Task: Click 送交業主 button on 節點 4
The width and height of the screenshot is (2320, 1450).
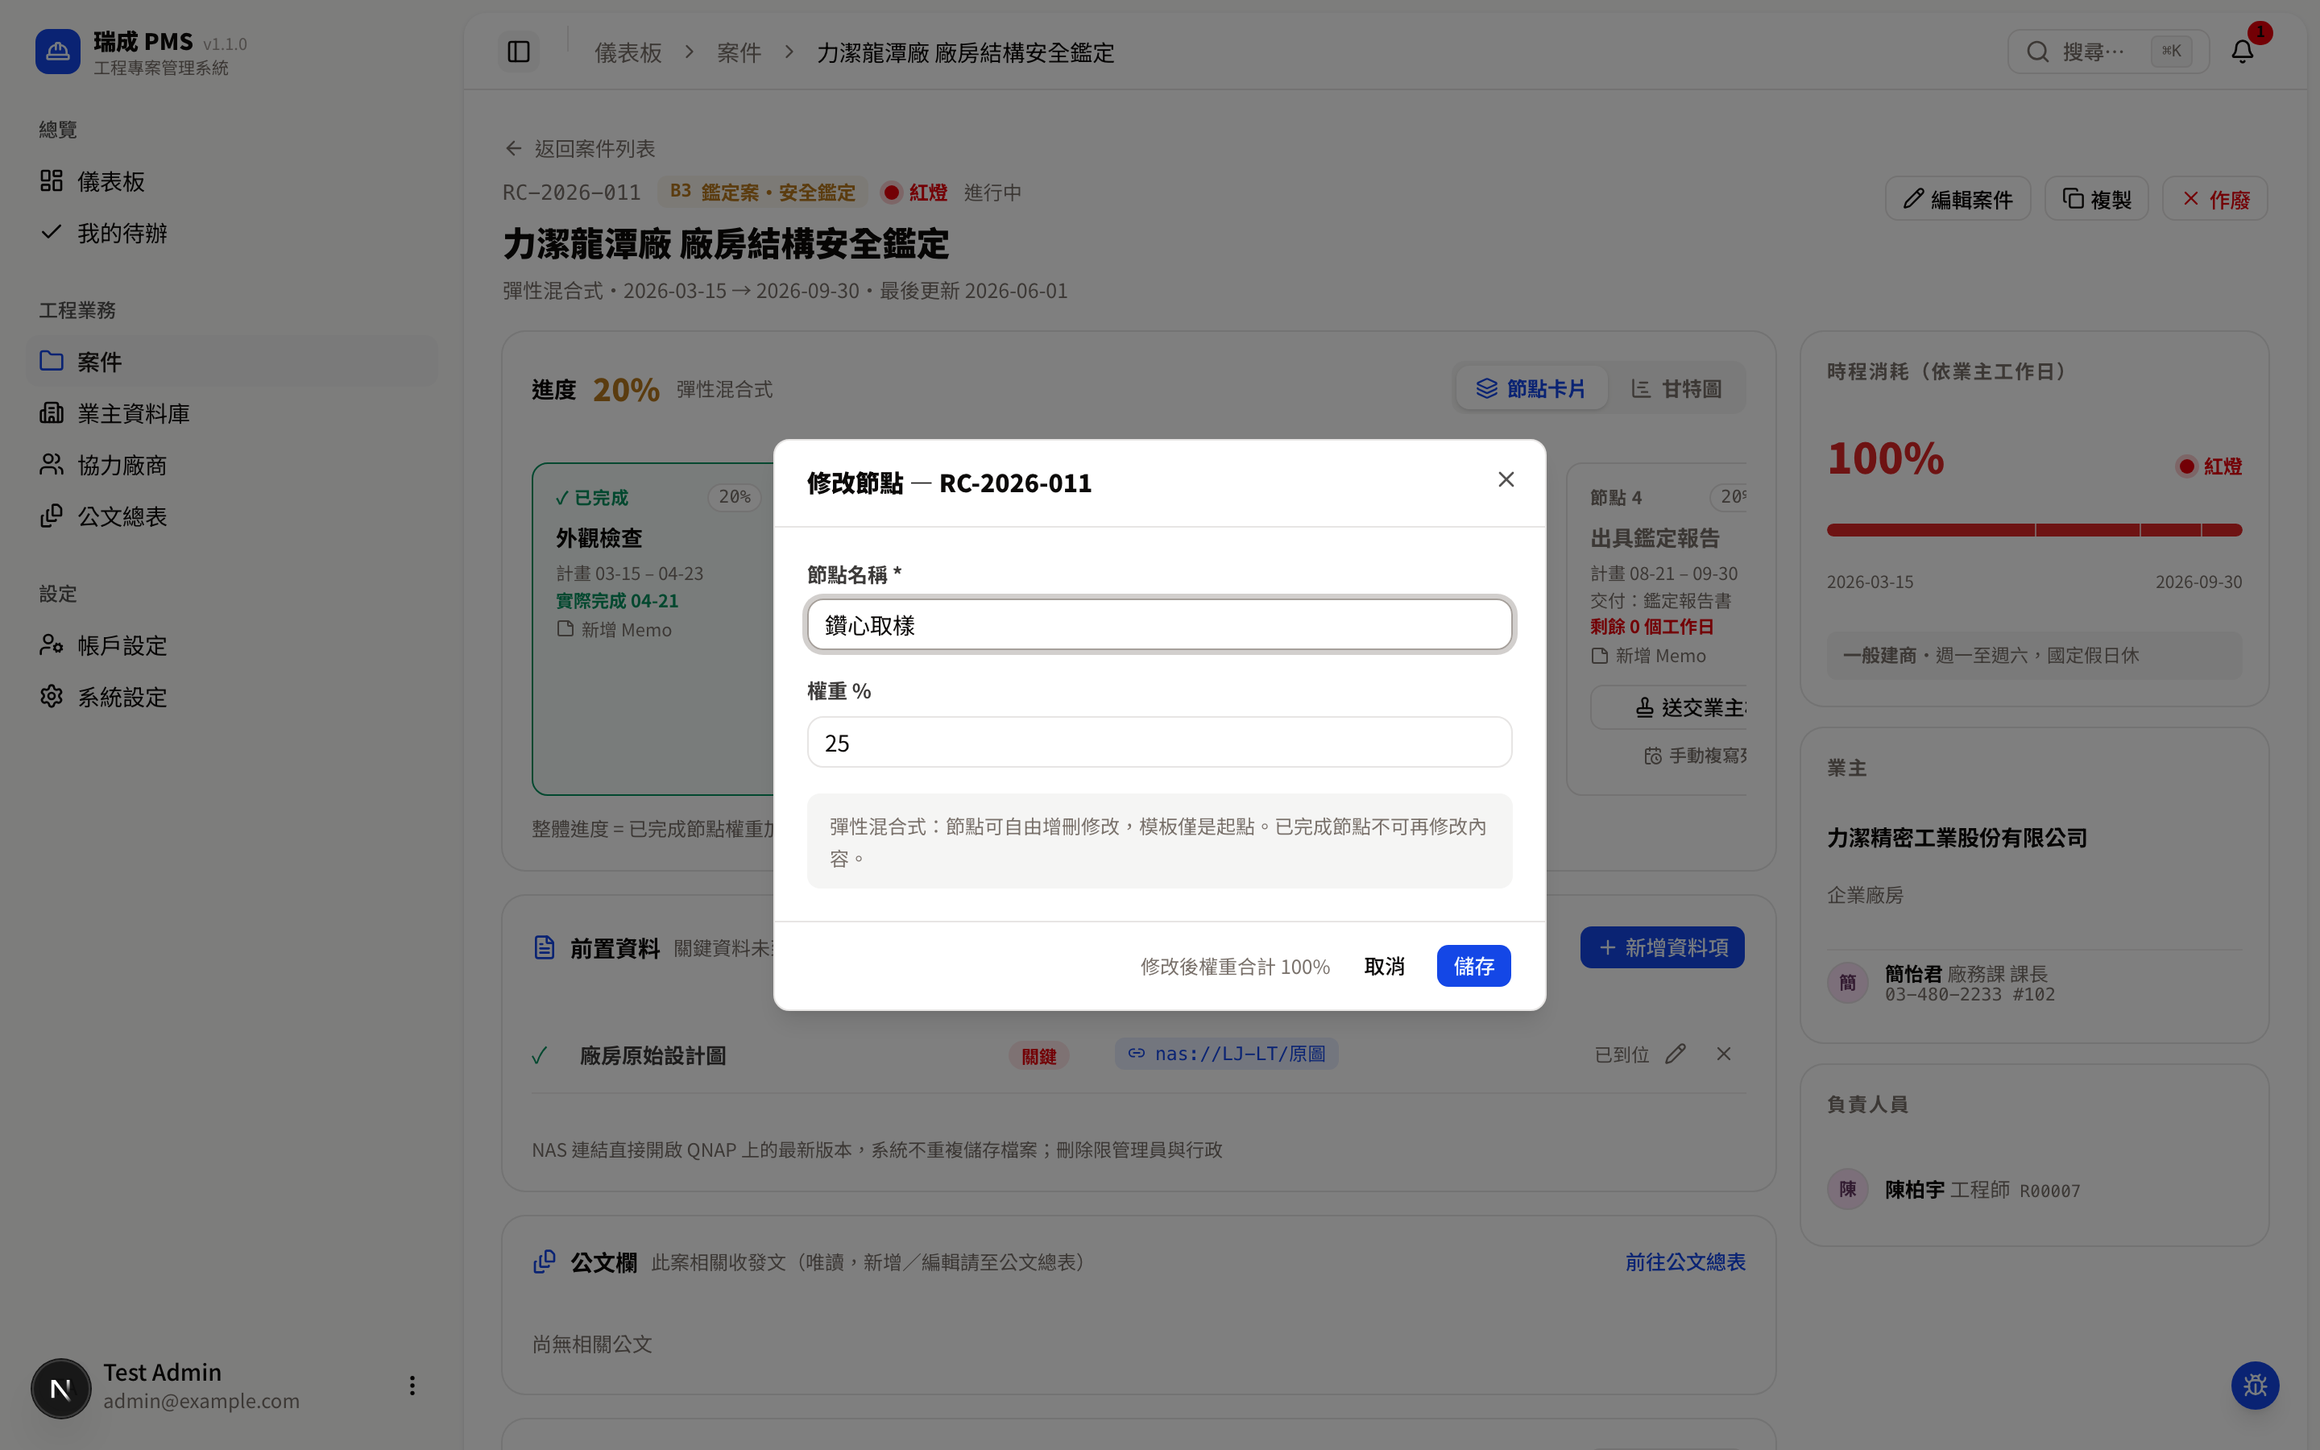Action: 1668,708
